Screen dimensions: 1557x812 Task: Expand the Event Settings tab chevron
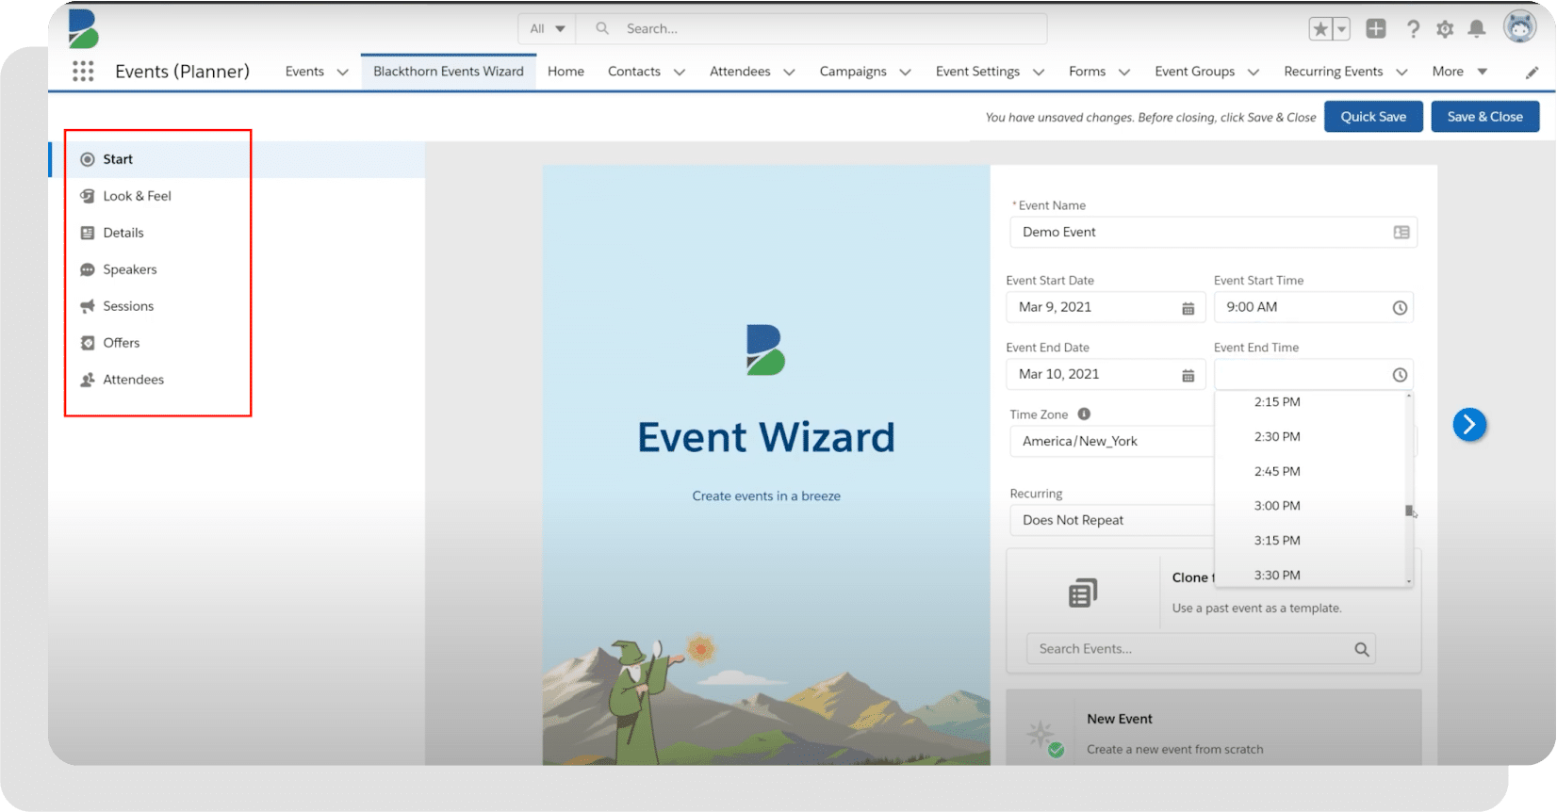1038,73
